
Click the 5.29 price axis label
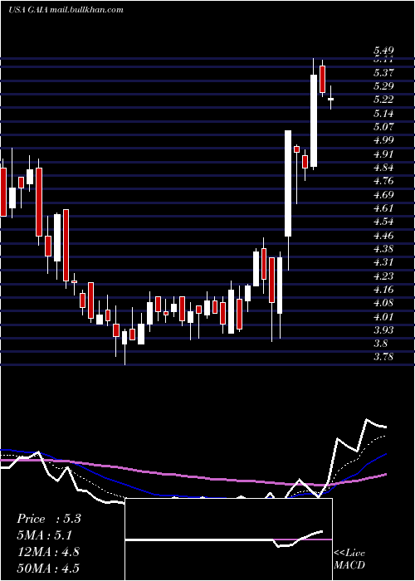click(x=383, y=86)
